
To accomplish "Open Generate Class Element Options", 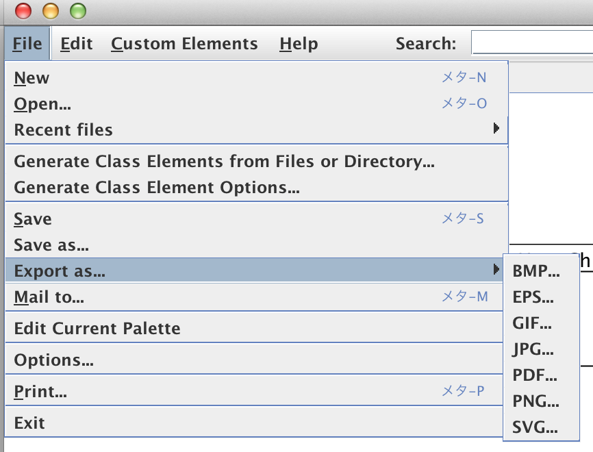I will (256, 188).
